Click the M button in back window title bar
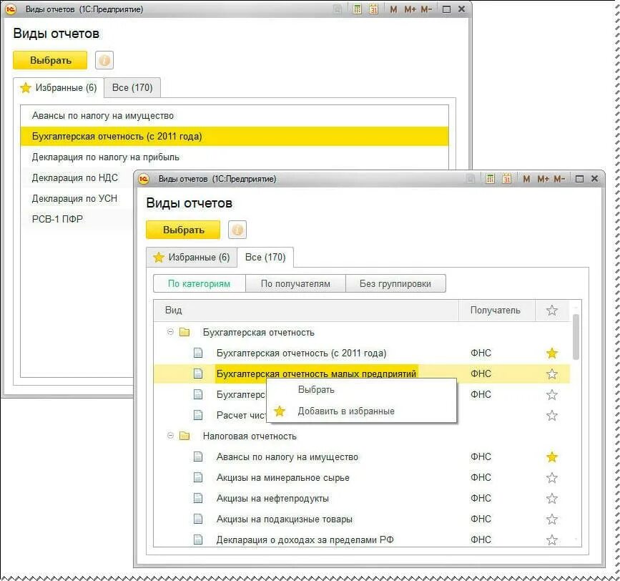The width and height of the screenshot is (620, 581). pos(393,9)
